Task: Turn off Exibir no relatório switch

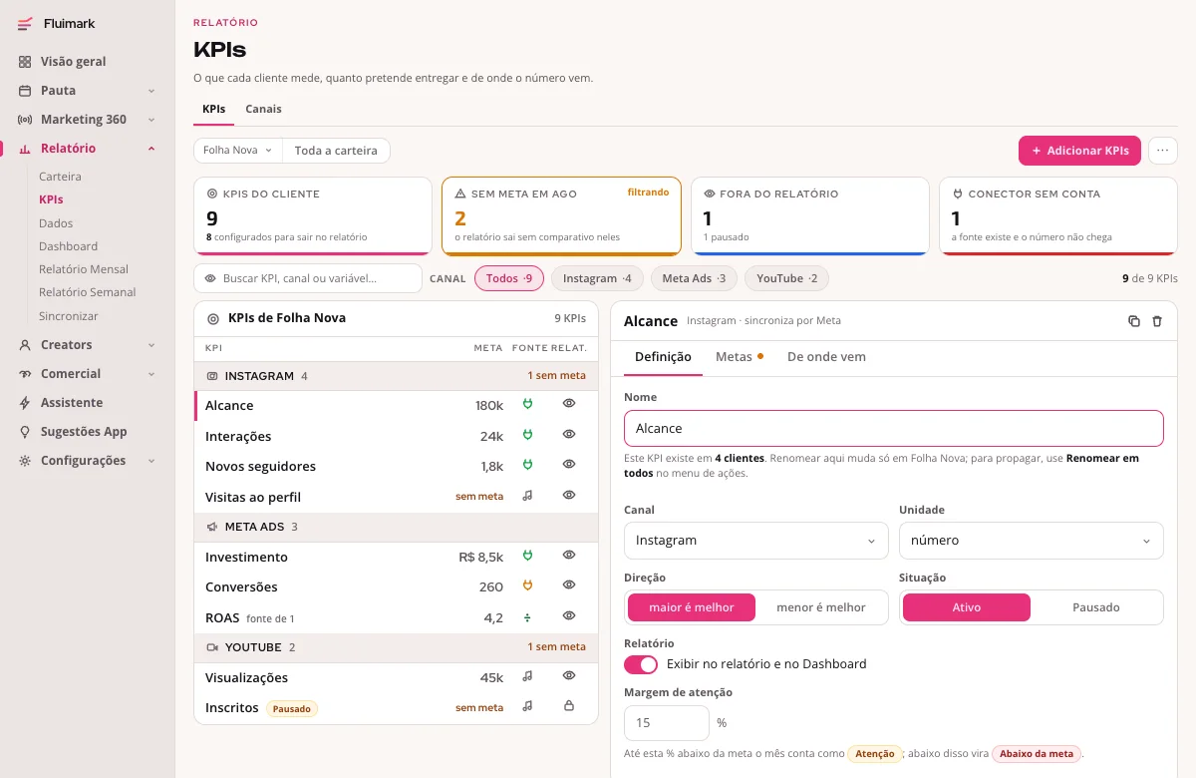Action: coord(641,664)
